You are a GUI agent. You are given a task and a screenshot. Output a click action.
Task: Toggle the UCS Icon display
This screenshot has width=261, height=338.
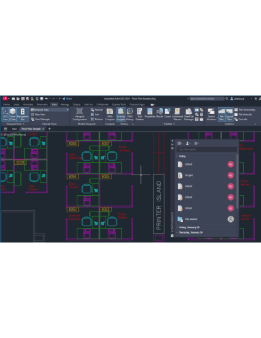point(5,114)
